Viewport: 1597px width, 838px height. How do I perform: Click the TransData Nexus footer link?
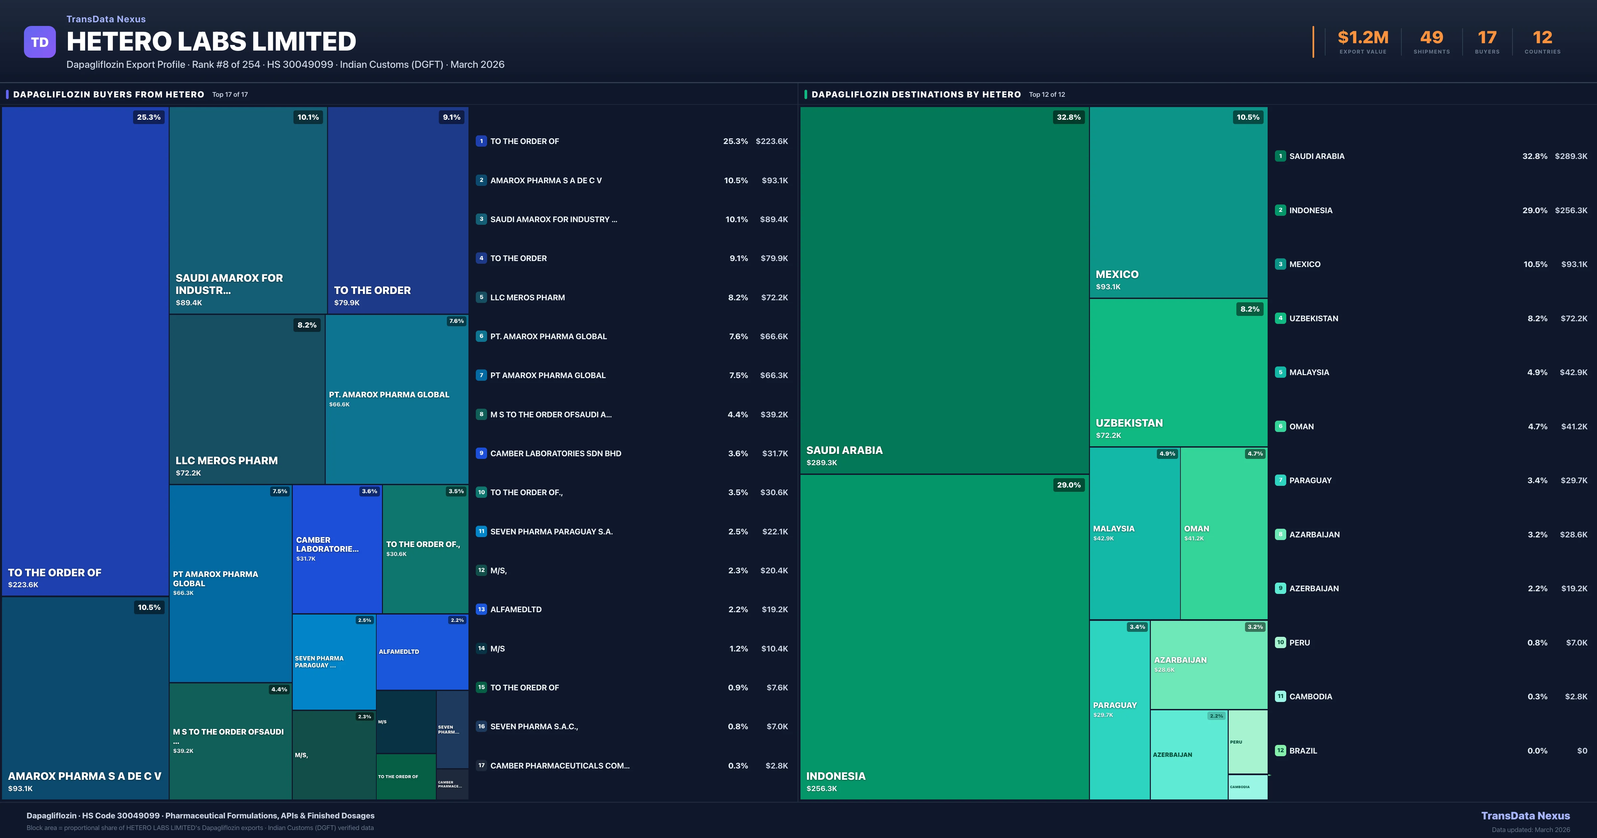click(1525, 816)
